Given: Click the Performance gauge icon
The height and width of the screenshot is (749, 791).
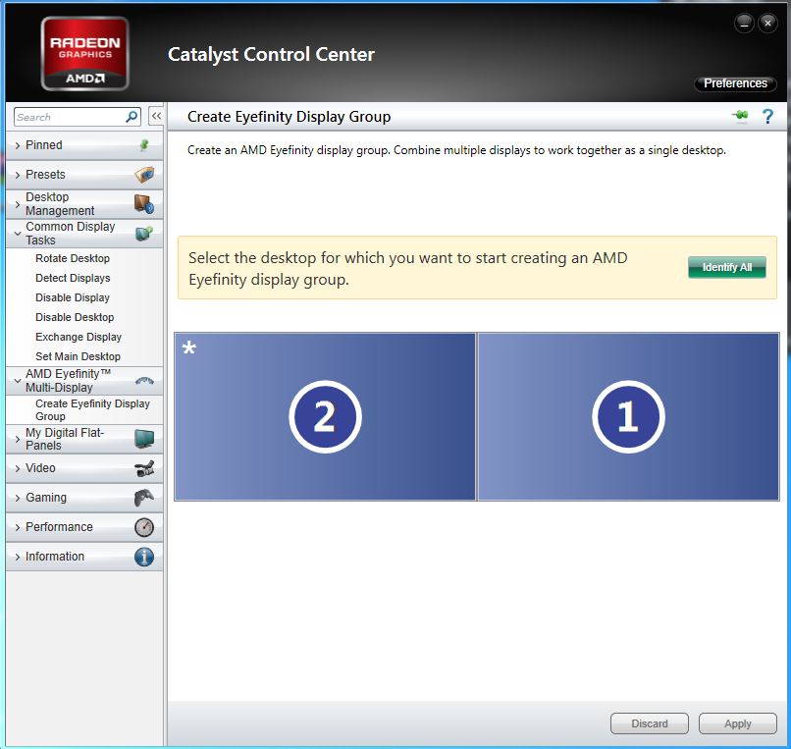Looking at the screenshot, I should (144, 527).
